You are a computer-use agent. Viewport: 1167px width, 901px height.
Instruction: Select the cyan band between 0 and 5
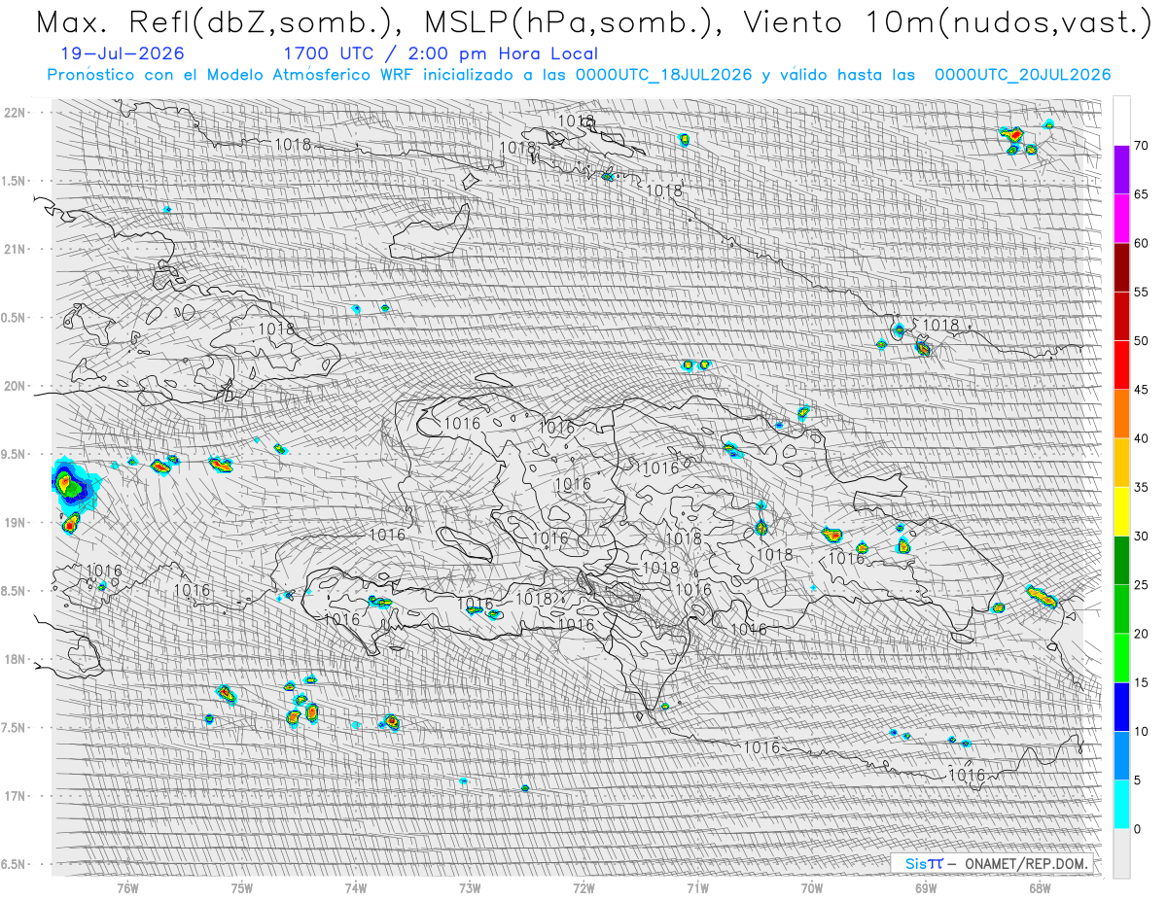coord(1121,804)
